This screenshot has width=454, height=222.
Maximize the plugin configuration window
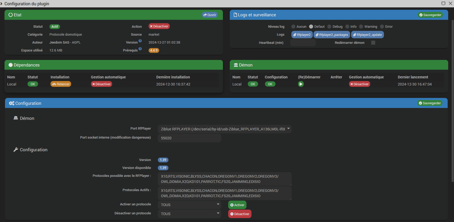443,3
